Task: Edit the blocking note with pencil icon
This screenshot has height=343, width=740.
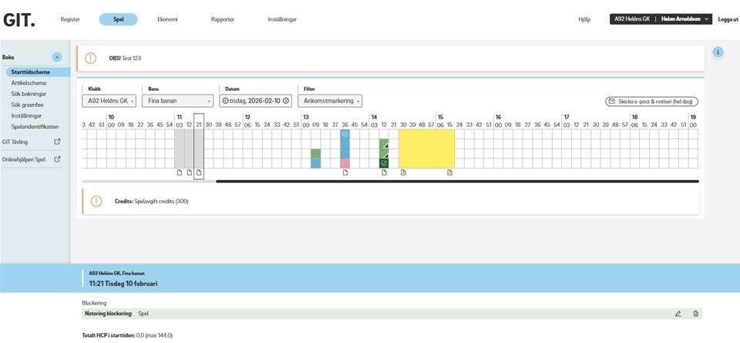Action: 678,314
